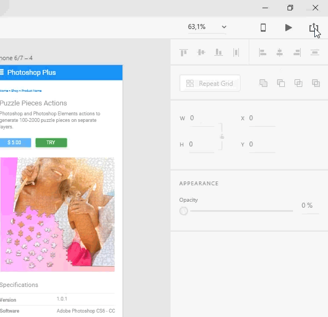Image resolution: width=328 pixels, height=317 pixels.
Task: Click the Align Bottom icon
Action: click(x=219, y=52)
